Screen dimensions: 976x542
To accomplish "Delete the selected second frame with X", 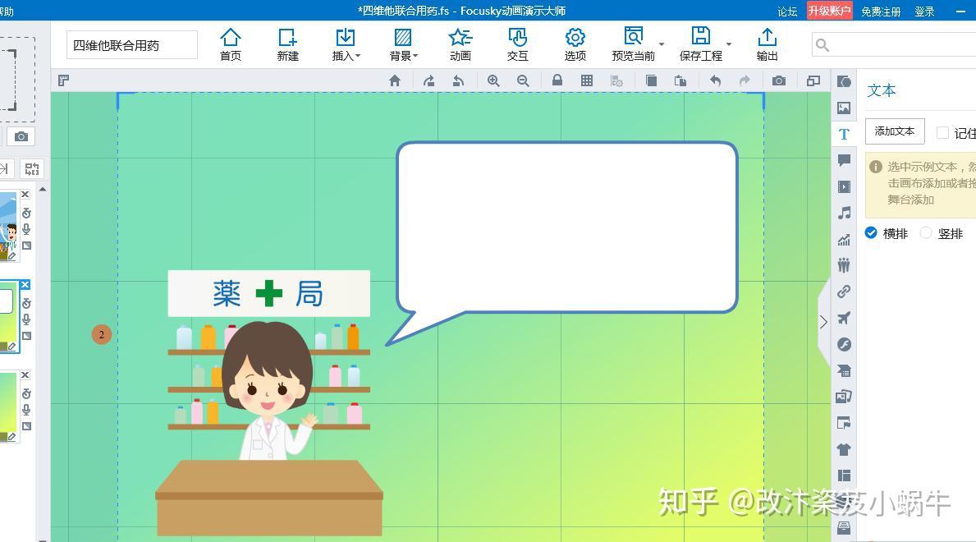I will click(25, 285).
